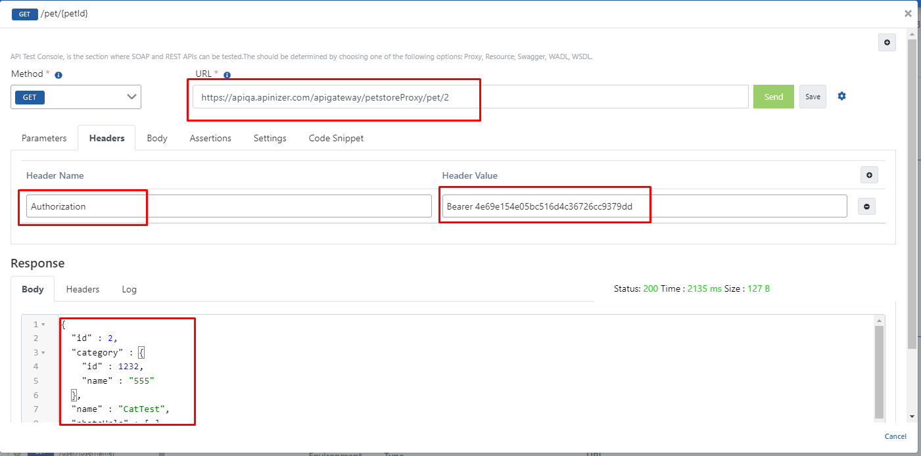
Task: Switch to the Parameters tab
Action: coord(44,138)
